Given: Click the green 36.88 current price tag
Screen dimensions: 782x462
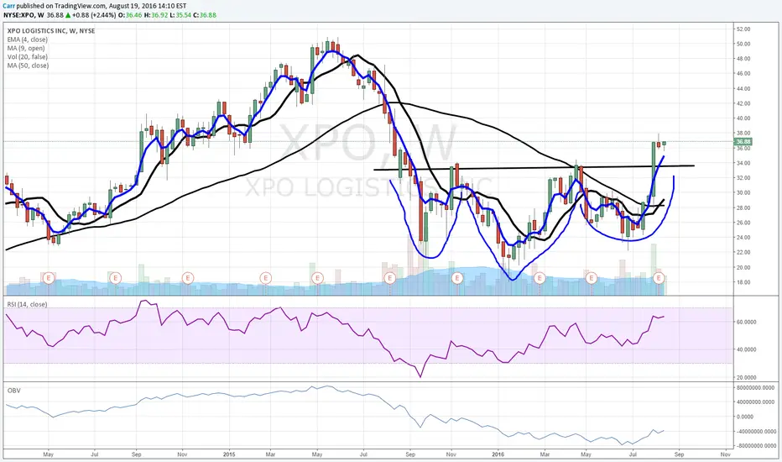Looking at the screenshot, I should click(743, 141).
